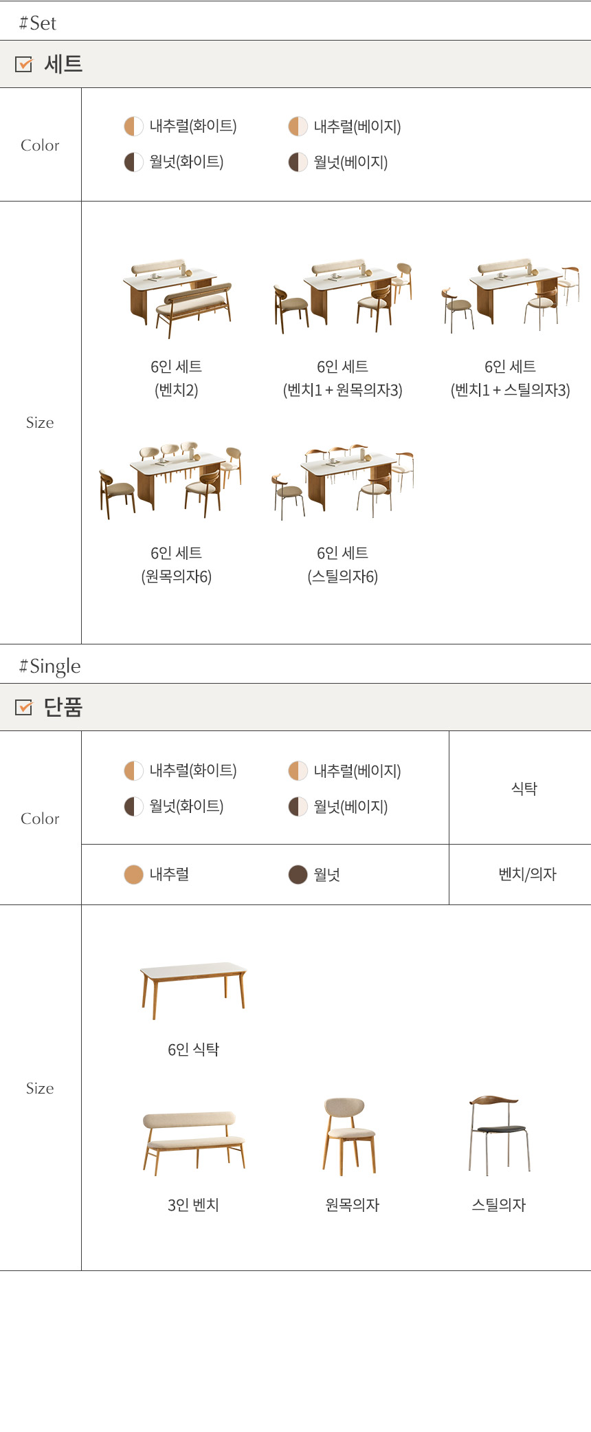This screenshot has height=1432, width=591.
Task: Click the 6인 세트 (벤치2) set image
Action: (x=177, y=298)
